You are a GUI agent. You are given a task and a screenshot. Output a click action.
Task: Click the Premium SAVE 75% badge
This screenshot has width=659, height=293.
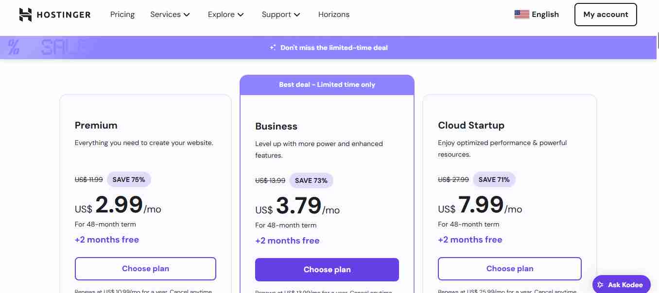(129, 179)
